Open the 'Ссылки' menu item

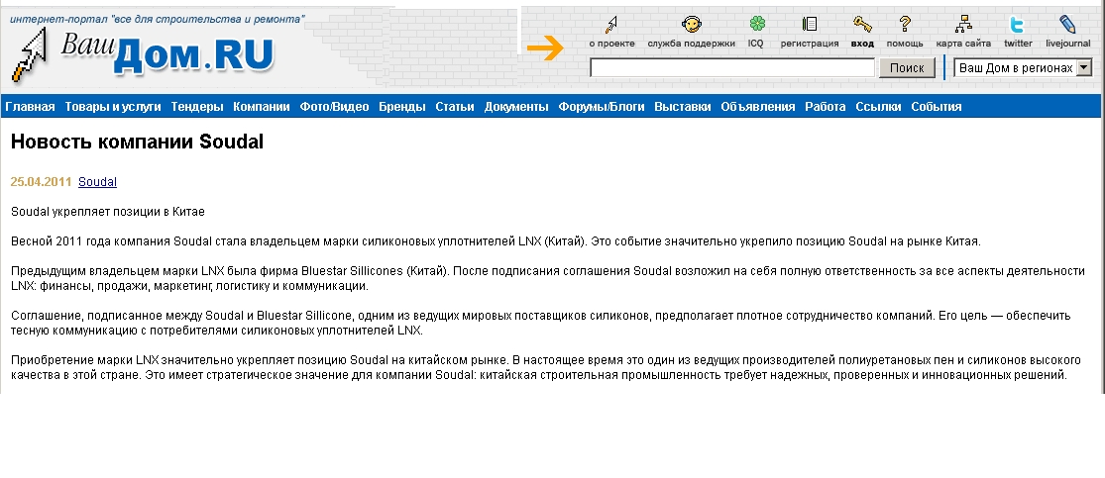[x=878, y=107]
